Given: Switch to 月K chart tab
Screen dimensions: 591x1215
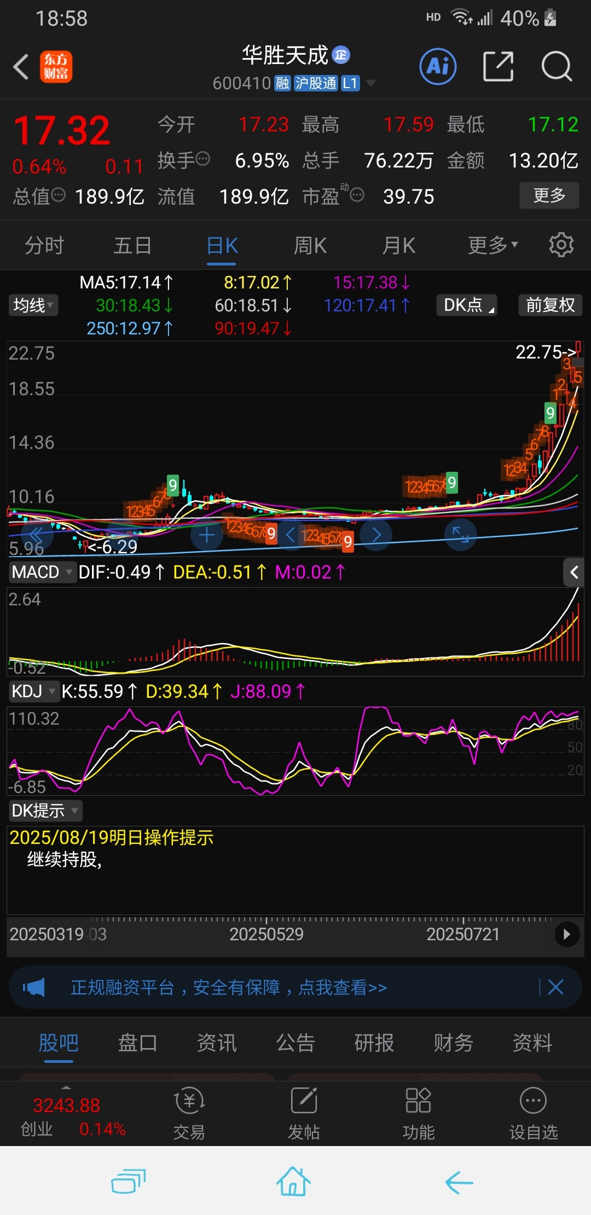Looking at the screenshot, I should [399, 245].
